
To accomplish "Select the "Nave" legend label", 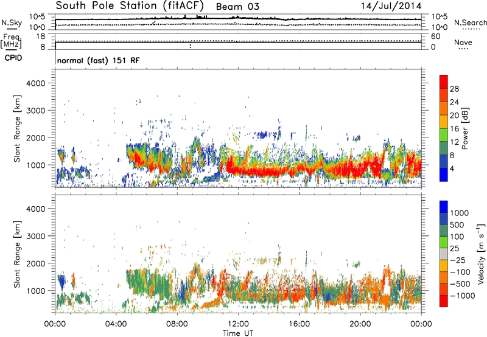I will 463,43.
